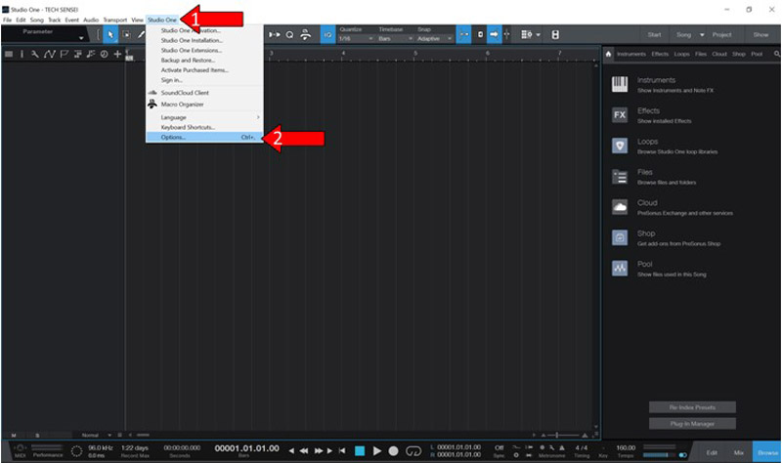Open Loops icon in browser home
The width and height of the screenshot is (782, 463).
620,146
